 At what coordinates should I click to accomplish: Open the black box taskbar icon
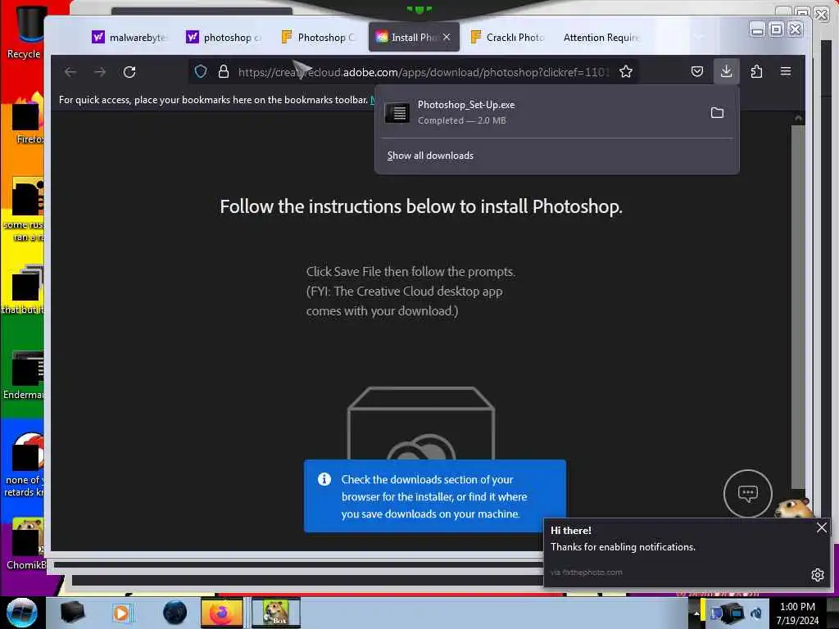click(x=72, y=613)
